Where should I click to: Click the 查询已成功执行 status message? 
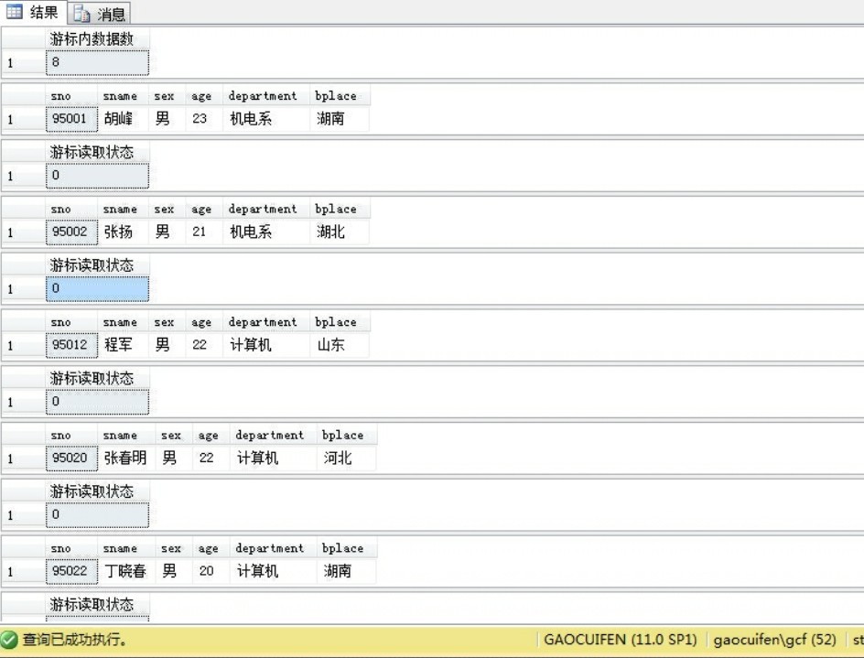(x=74, y=640)
